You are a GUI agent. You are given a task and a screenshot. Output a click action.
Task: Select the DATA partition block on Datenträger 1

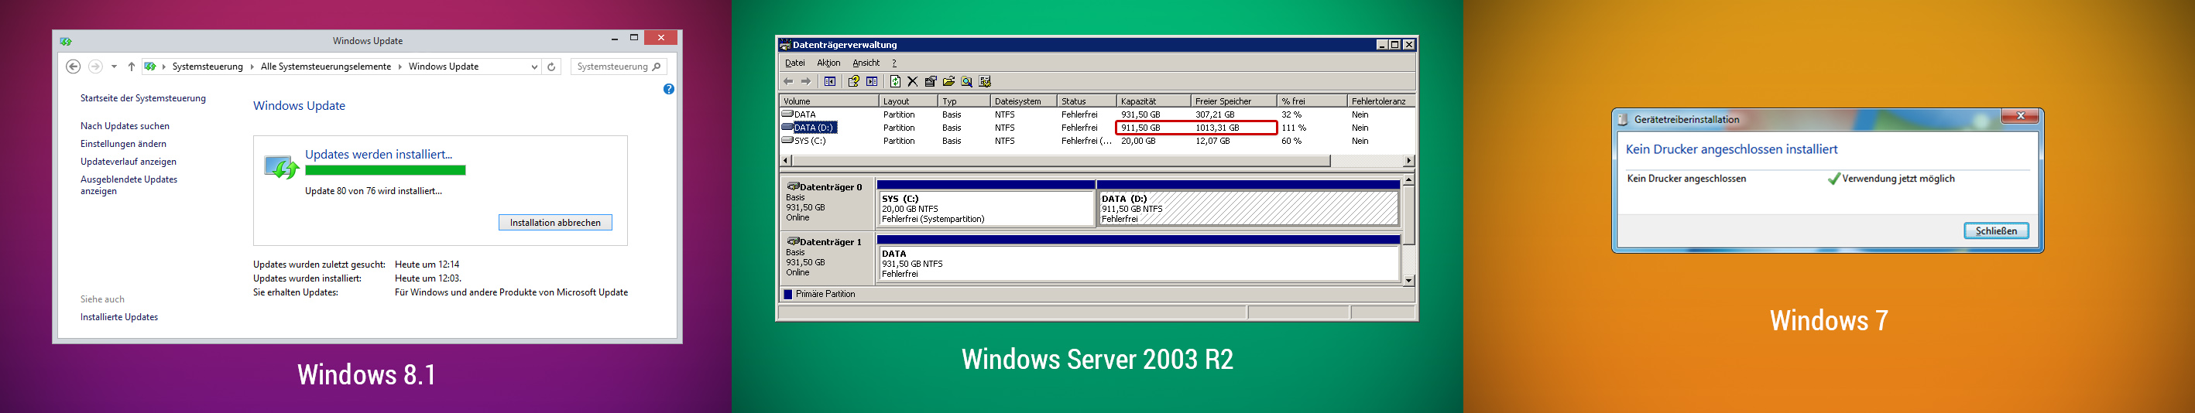click(1138, 259)
